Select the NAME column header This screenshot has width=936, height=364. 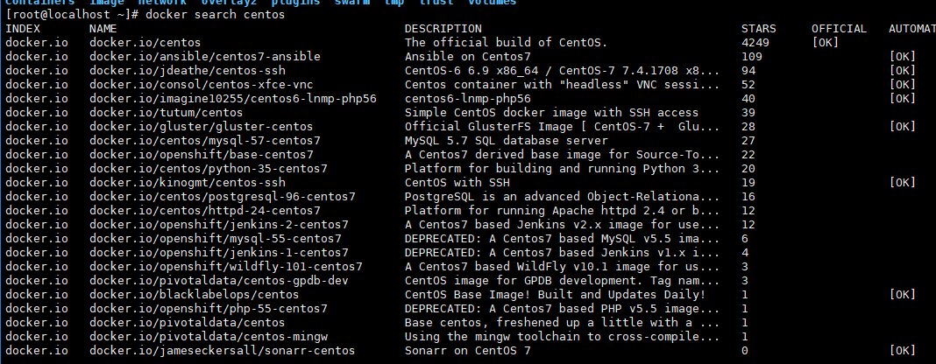coord(103,29)
